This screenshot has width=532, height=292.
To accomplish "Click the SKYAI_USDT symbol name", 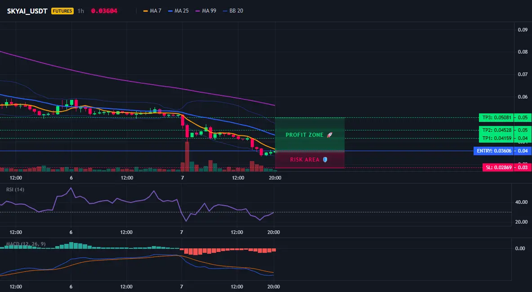I will [x=27, y=11].
